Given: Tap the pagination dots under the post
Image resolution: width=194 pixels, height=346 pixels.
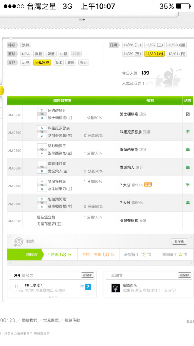Looking at the screenshot, I should [53, 297].
